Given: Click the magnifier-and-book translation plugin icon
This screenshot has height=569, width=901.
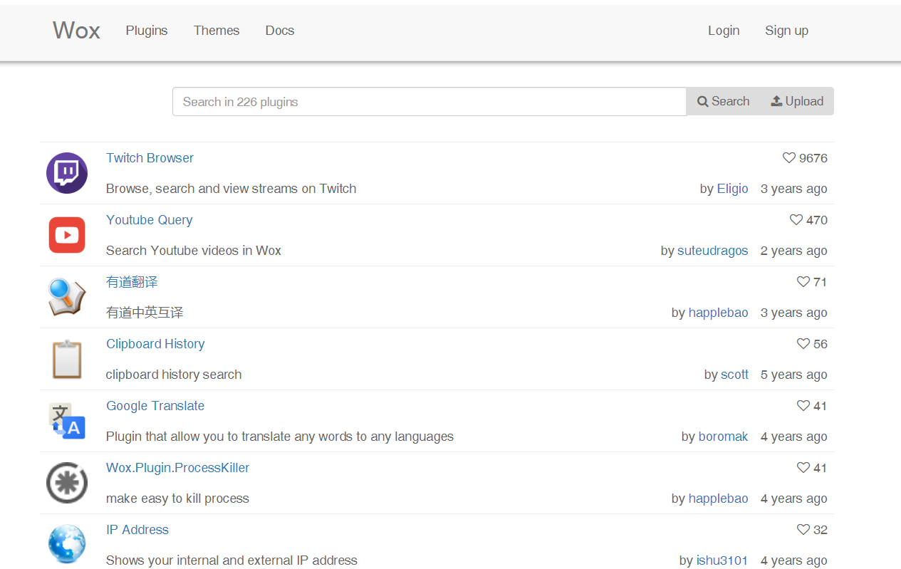Looking at the screenshot, I should tap(67, 297).
